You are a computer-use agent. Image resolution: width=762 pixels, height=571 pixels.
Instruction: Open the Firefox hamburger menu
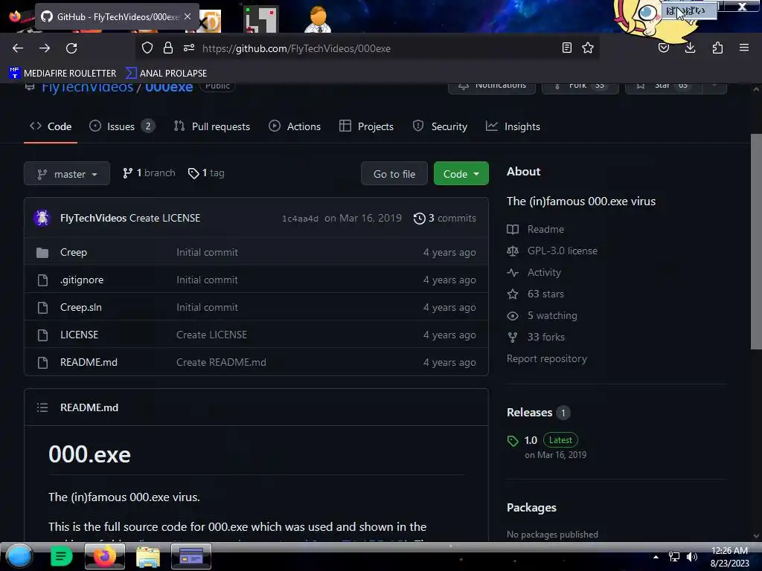(x=744, y=48)
